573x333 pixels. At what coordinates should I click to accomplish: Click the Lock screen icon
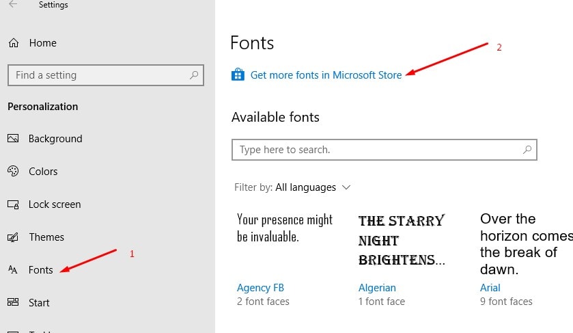13,204
